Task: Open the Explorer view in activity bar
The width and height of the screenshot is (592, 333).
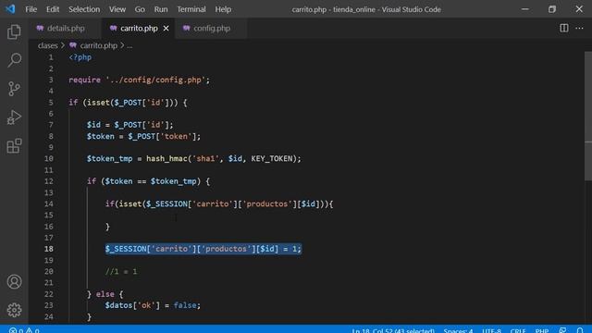Action: (14, 31)
